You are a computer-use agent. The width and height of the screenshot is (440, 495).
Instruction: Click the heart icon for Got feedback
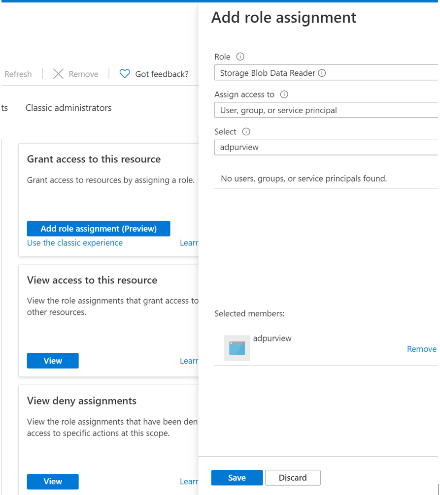(125, 74)
